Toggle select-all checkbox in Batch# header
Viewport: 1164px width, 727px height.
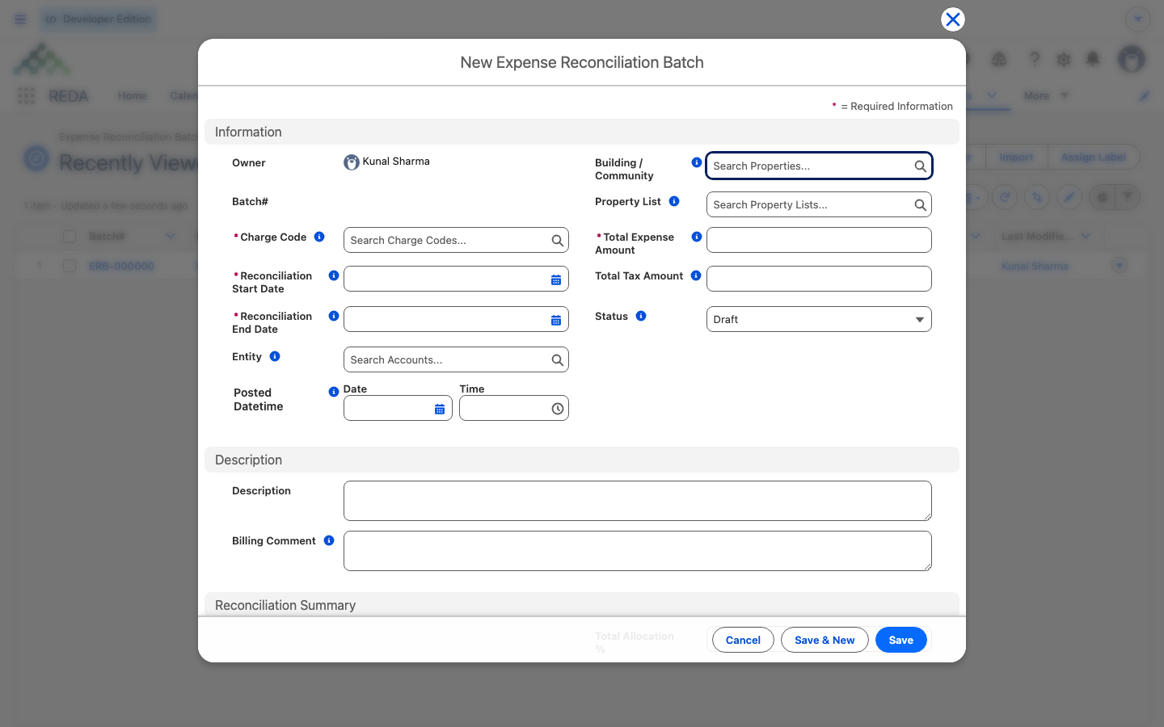(70, 237)
